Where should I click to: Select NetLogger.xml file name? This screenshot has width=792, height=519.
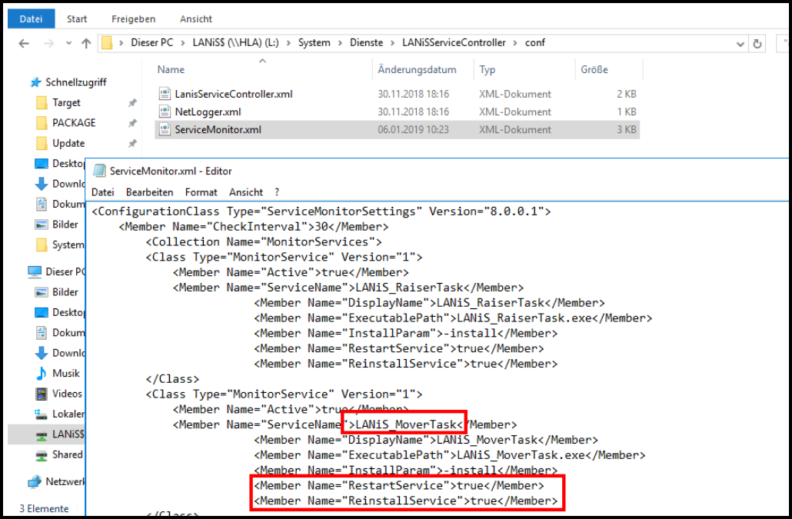[208, 111]
